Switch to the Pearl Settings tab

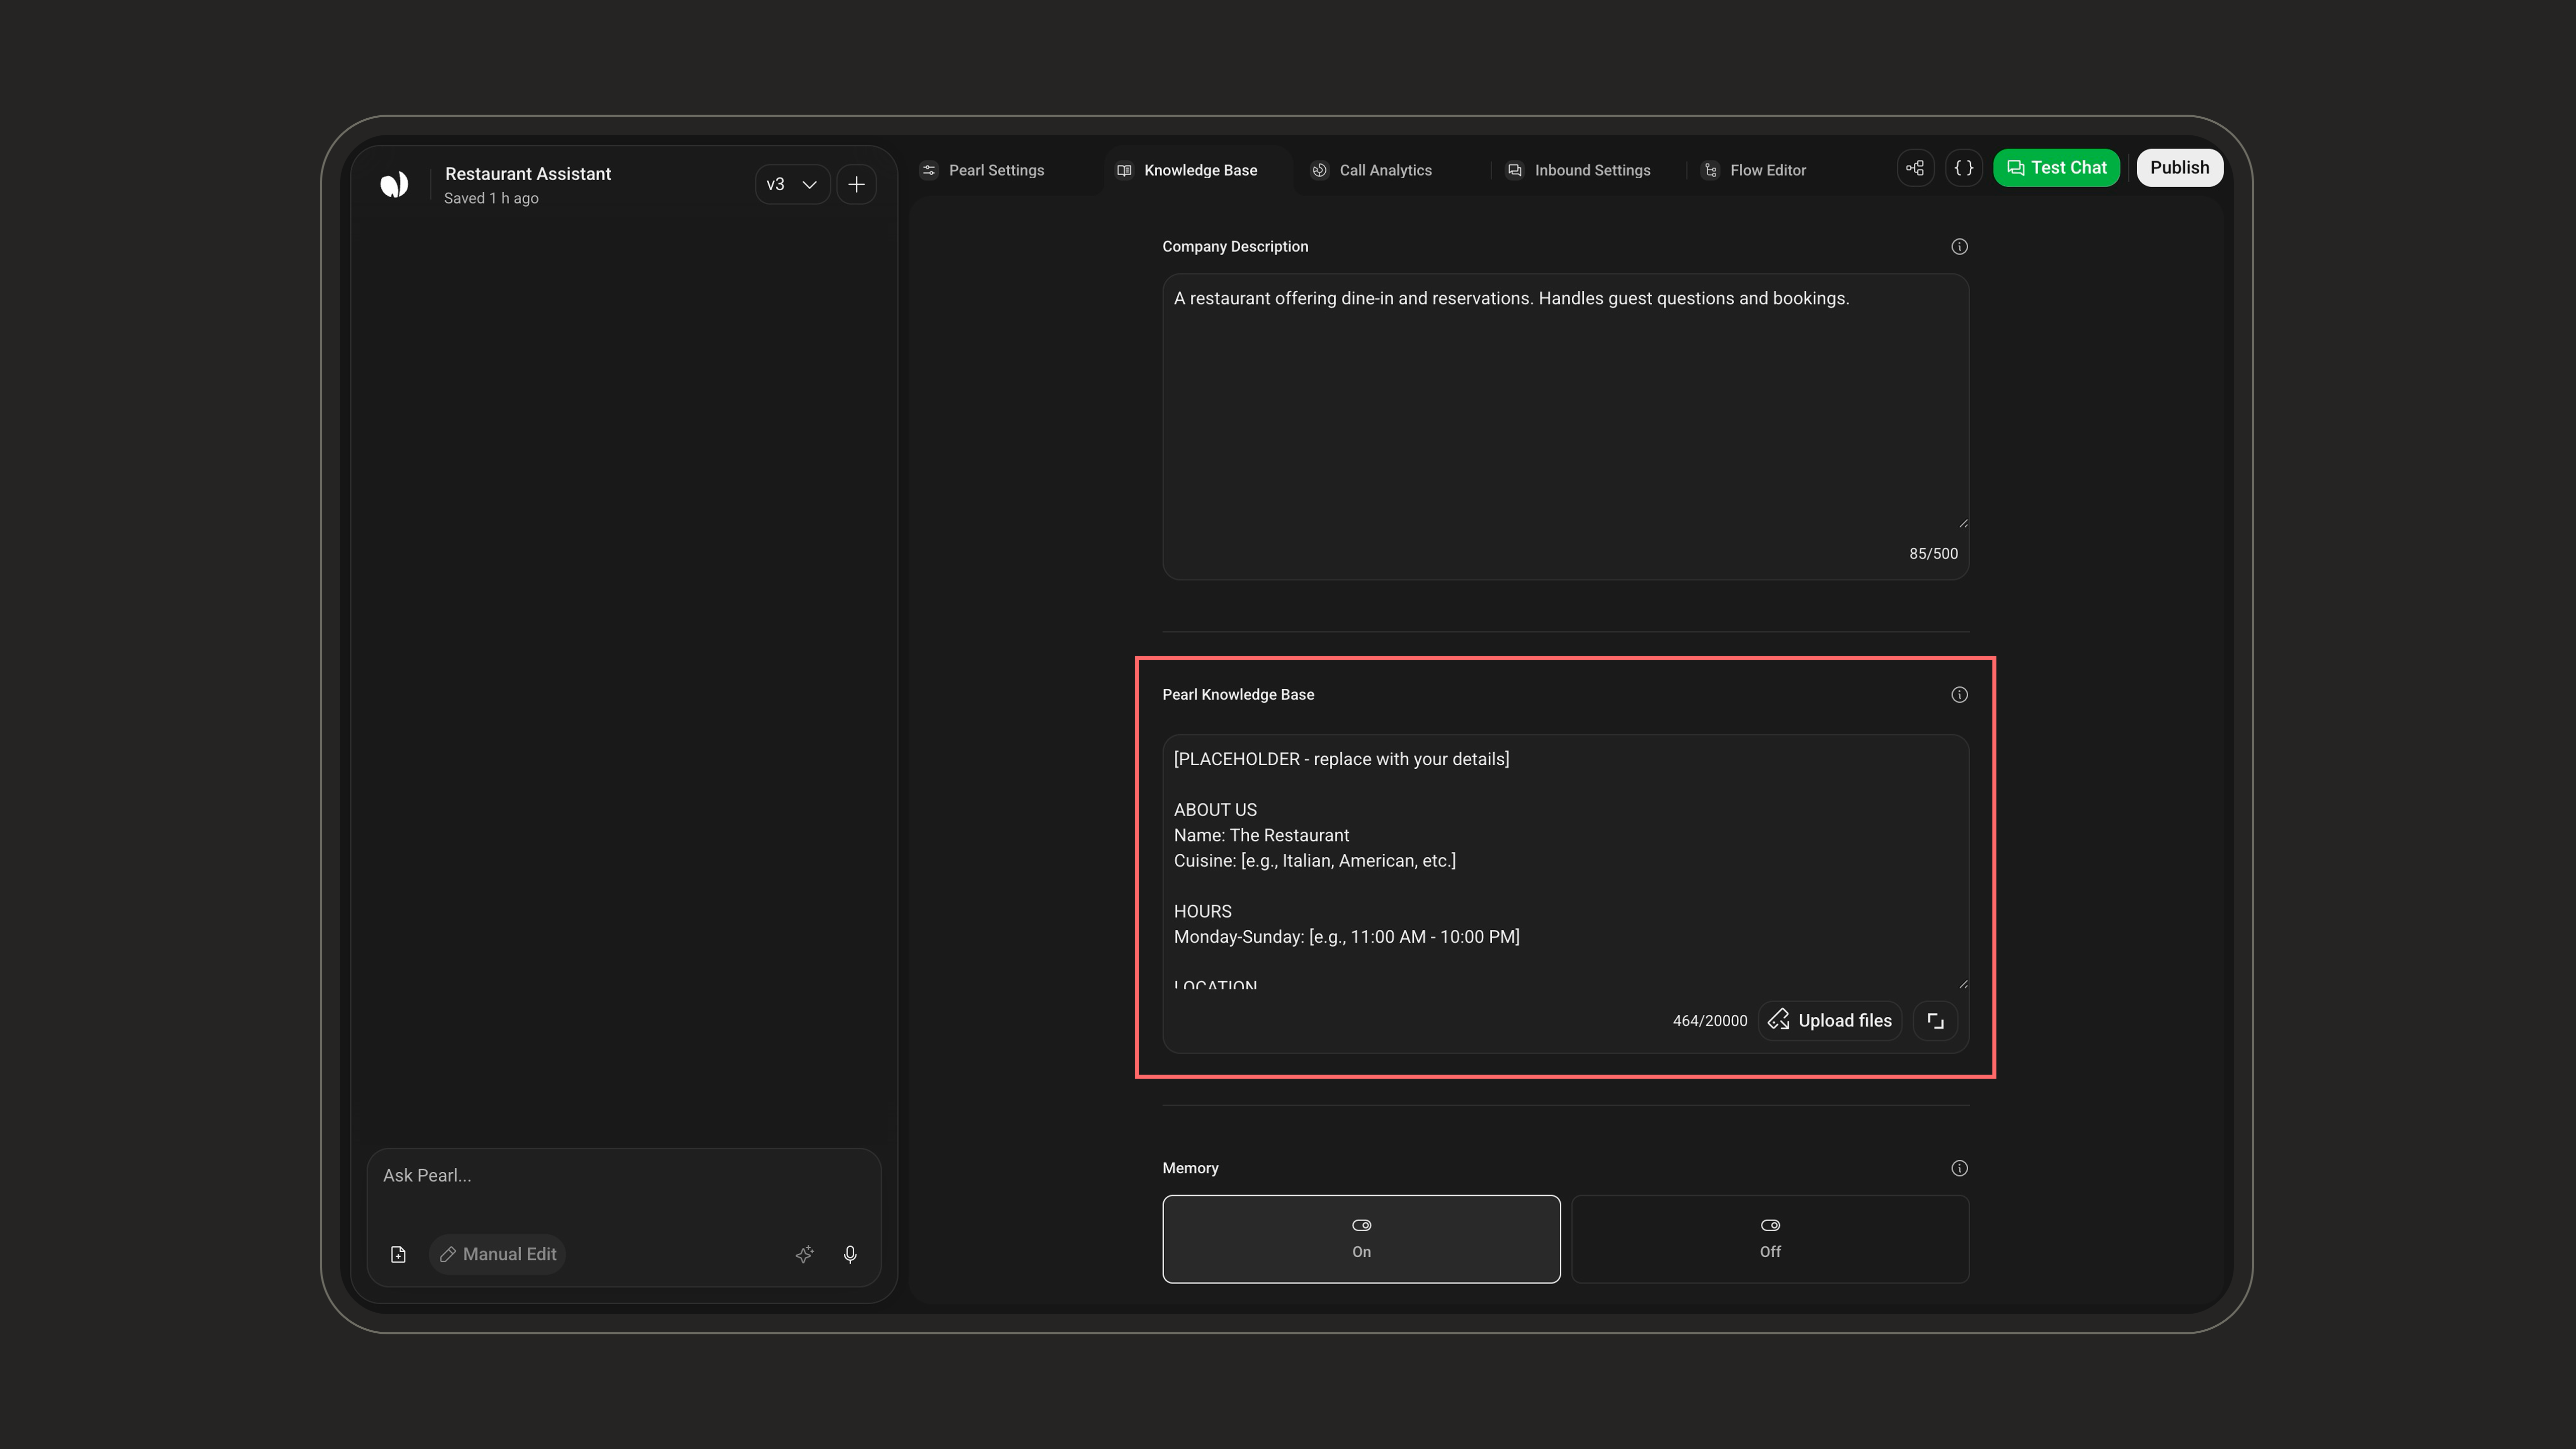pyautogui.click(x=982, y=170)
